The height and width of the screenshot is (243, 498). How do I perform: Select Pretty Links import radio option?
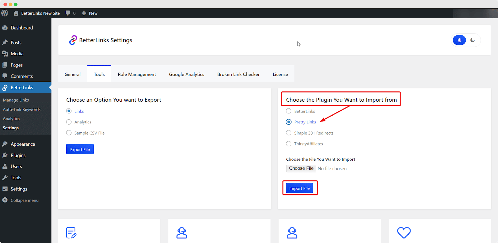[289, 122]
